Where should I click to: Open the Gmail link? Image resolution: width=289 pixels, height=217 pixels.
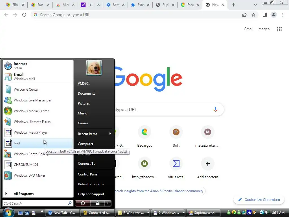[248, 29]
